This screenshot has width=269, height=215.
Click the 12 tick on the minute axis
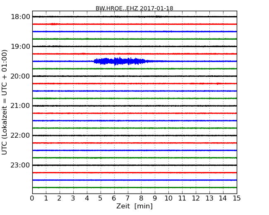tap(196, 198)
